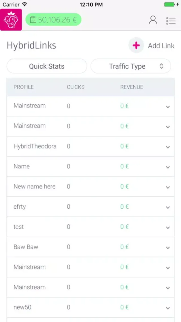The image size is (181, 322).
Task: Expand the HybridTheodora row chevron
Action: point(168,147)
